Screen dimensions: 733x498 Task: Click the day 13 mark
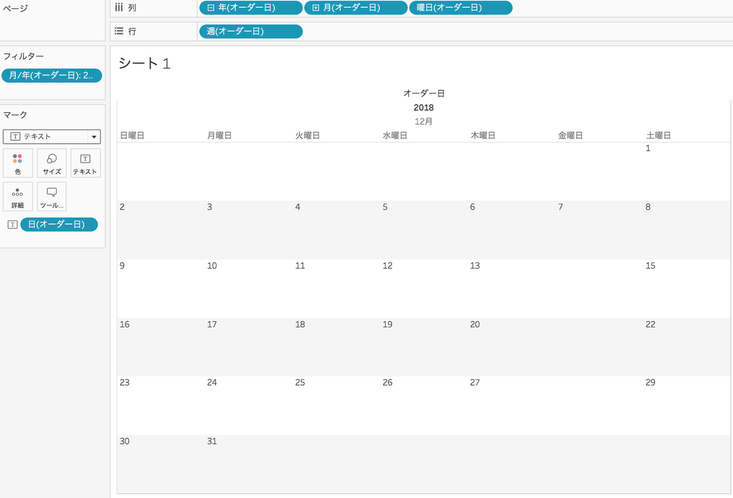[x=475, y=266]
